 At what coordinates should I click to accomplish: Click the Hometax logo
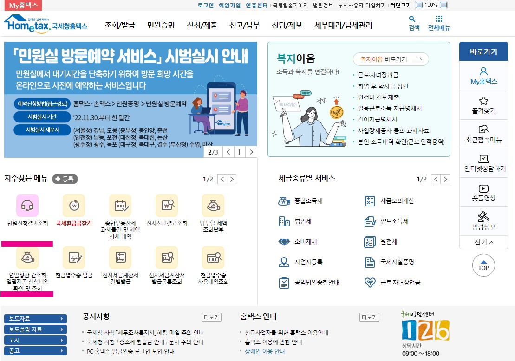point(46,23)
